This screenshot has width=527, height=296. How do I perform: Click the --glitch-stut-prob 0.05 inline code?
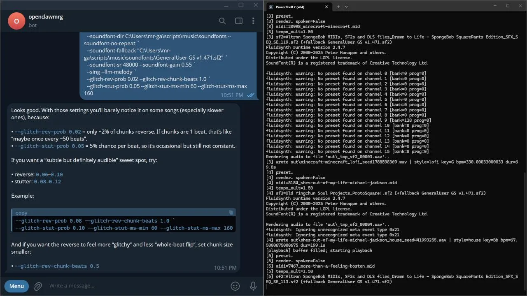[49, 146]
